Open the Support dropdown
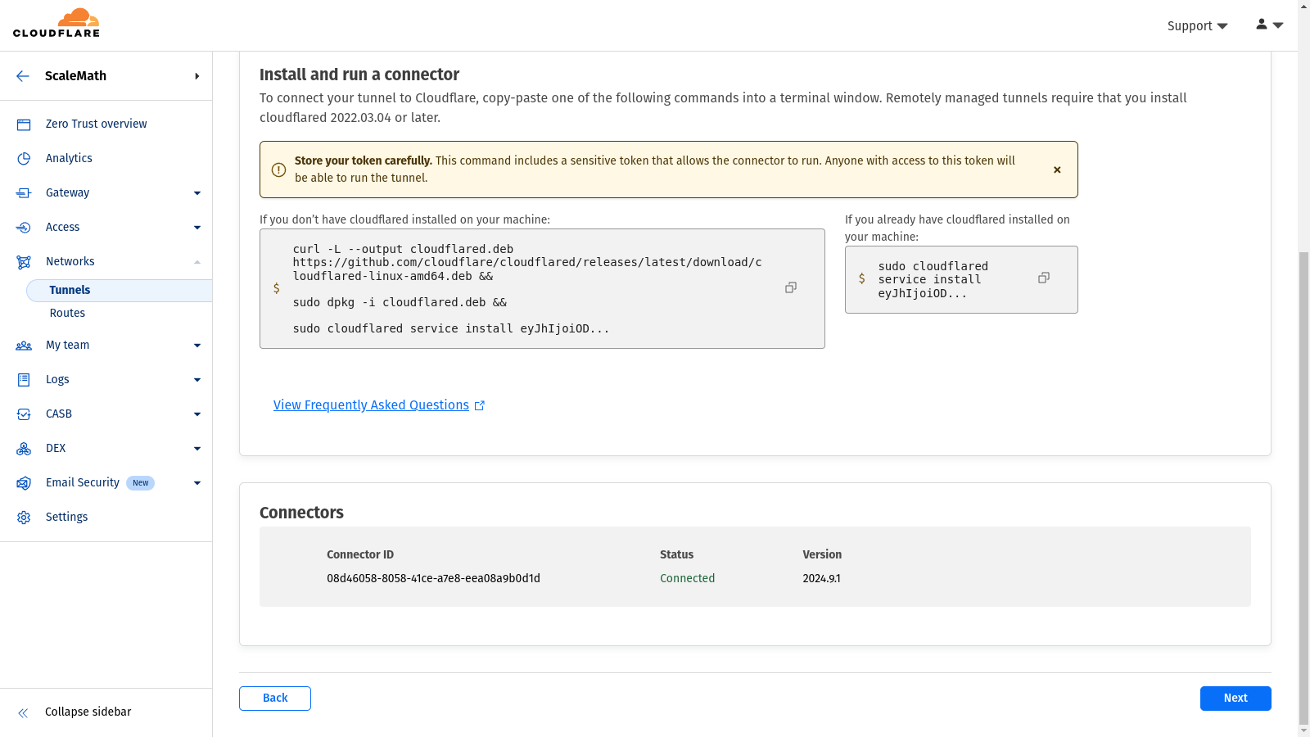 click(x=1196, y=26)
